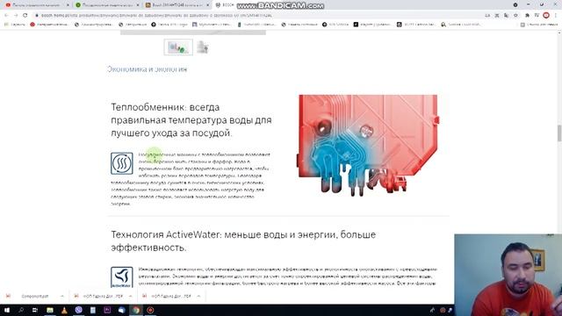Click the browser address bar

tap(258, 16)
